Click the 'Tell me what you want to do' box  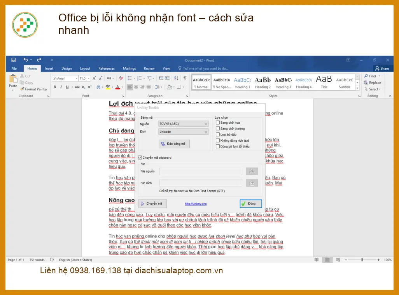click(x=203, y=68)
